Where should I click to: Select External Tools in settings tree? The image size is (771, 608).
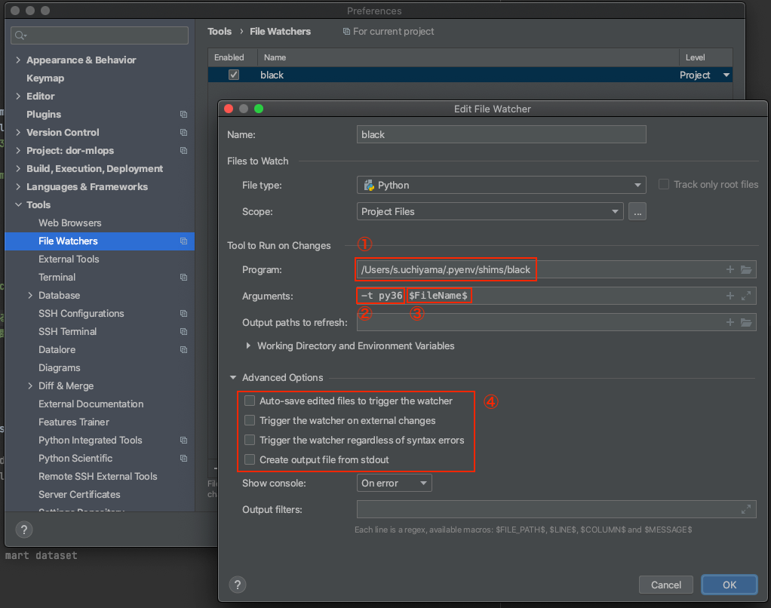coord(69,259)
